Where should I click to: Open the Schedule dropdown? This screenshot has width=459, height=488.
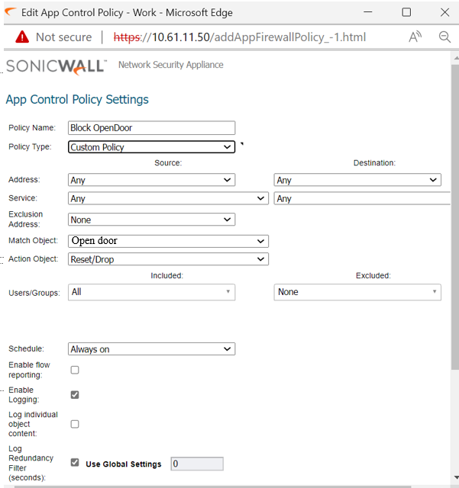(x=151, y=349)
